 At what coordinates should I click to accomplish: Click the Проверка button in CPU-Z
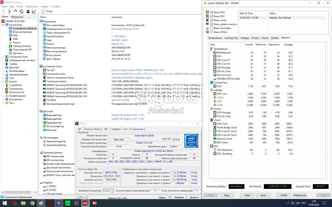point(179,197)
